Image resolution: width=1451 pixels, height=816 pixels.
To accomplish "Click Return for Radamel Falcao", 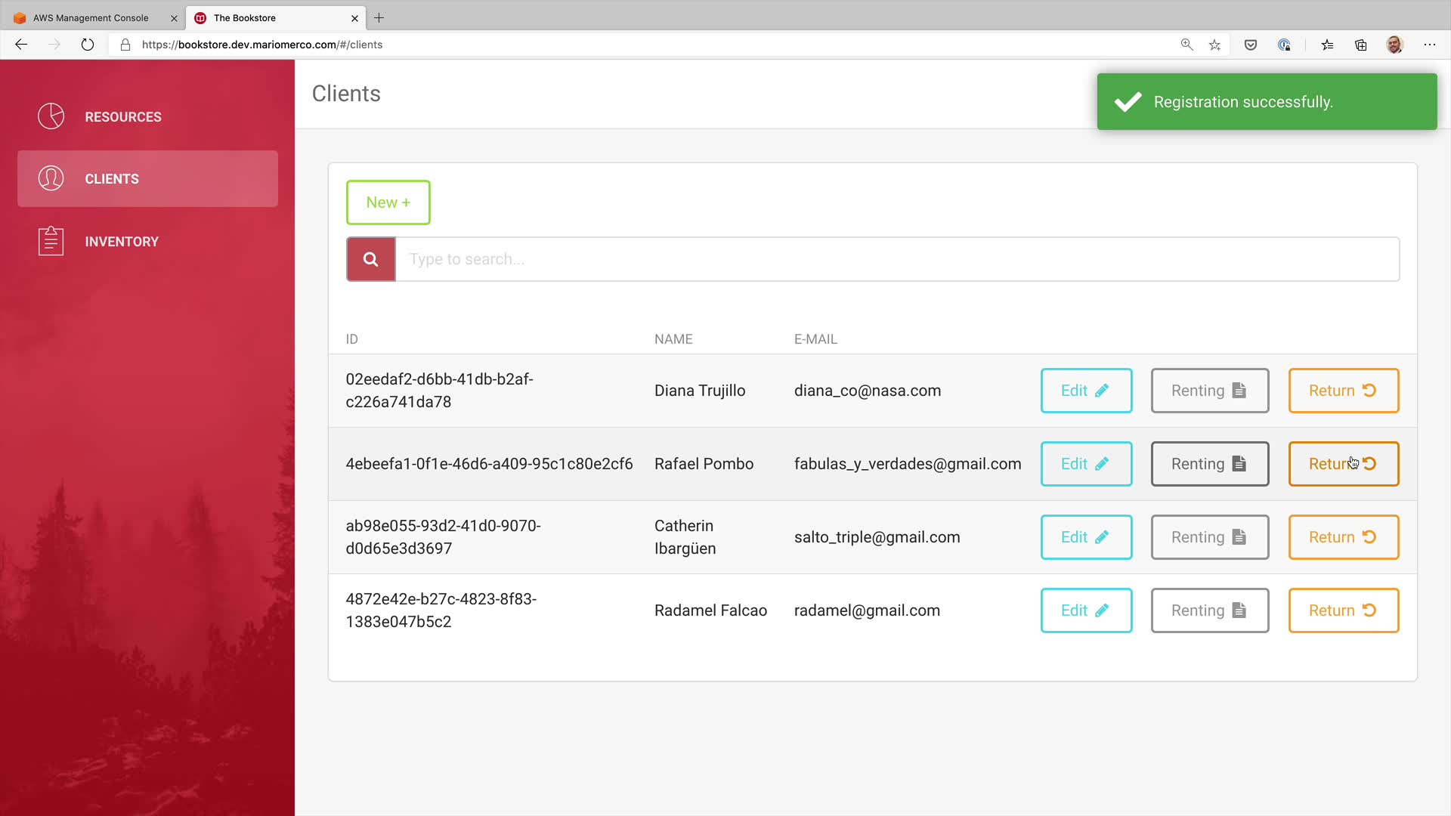I will [1343, 610].
